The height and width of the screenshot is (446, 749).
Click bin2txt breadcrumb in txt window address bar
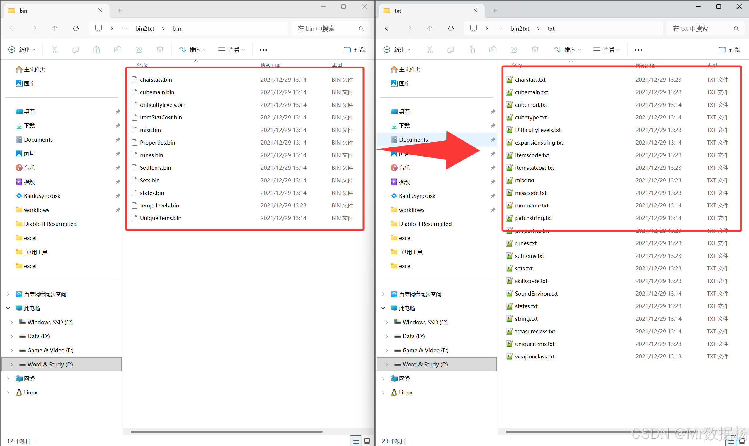[x=520, y=29]
